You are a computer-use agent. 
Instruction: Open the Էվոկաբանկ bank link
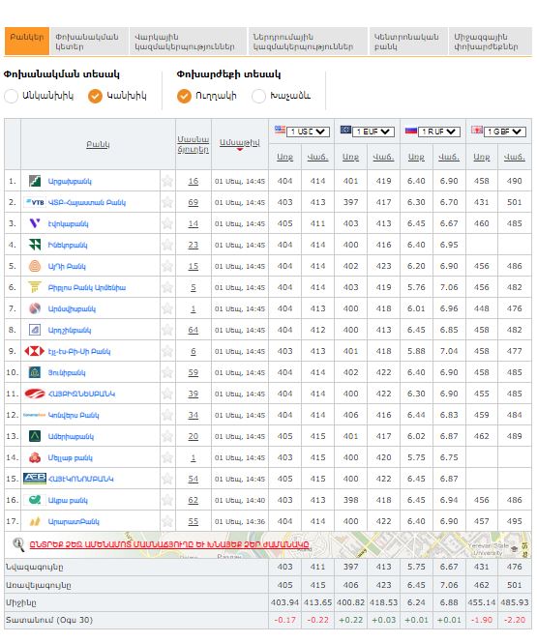(68, 224)
